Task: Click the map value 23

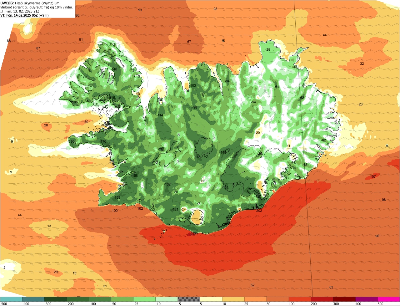Action: coord(361,104)
